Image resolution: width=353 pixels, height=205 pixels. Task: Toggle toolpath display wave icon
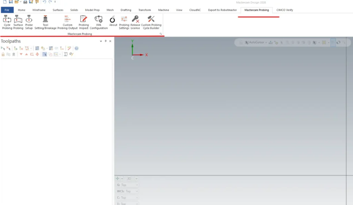click(x=8, y=54)
